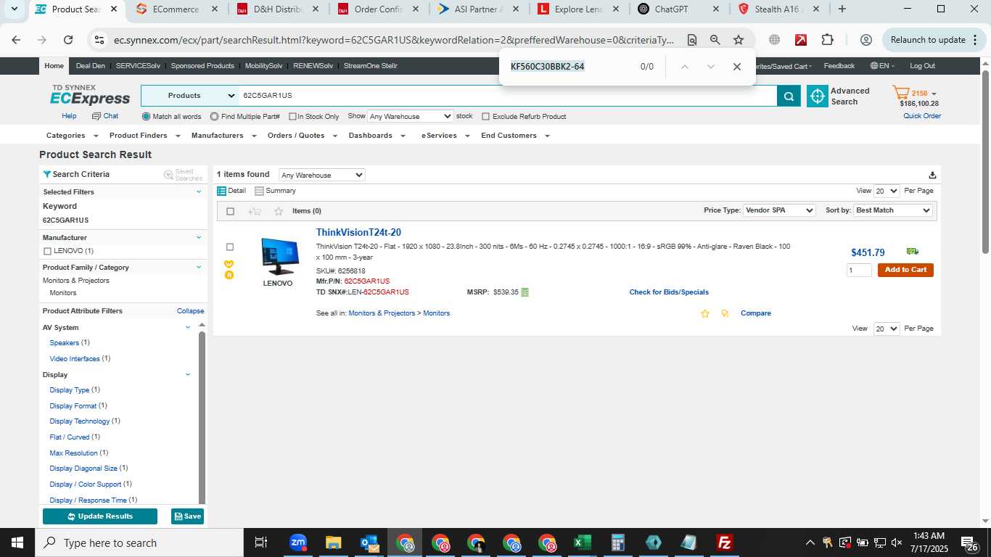991x557 pixels.
Task: Open FileZilla from the taskbar
Action: [724, 542]
